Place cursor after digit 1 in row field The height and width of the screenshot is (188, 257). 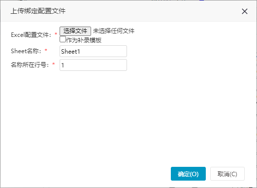tap(64, 65)
